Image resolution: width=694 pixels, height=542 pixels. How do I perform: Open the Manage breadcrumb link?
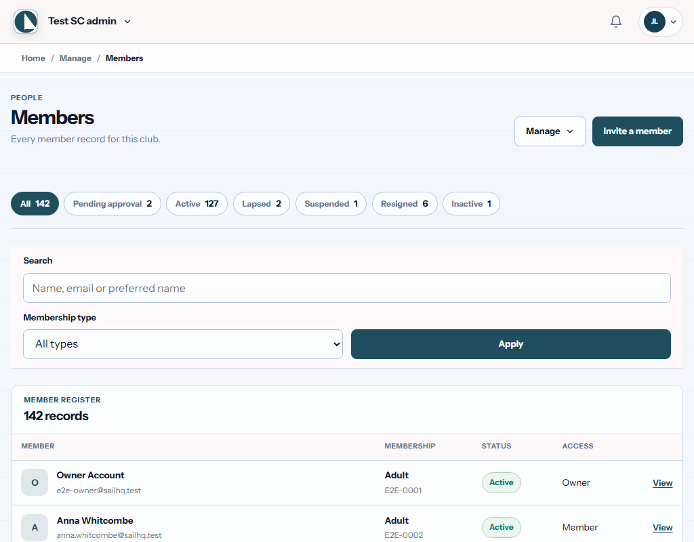(75, 58)
